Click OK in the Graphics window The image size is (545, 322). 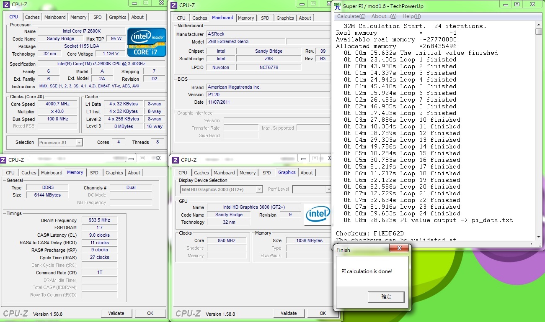pos(323,313)
